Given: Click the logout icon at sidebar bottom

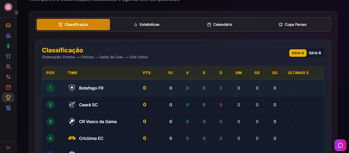Looking at the screenshot, I should coord(8,148).
